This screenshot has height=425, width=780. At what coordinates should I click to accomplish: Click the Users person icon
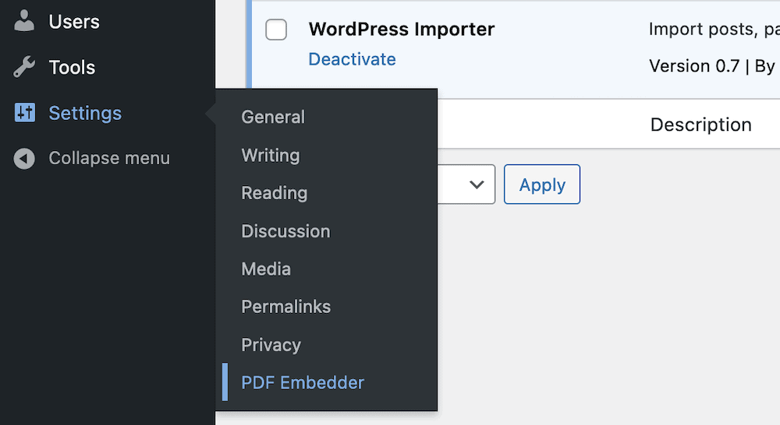click(x=24, y=21)
